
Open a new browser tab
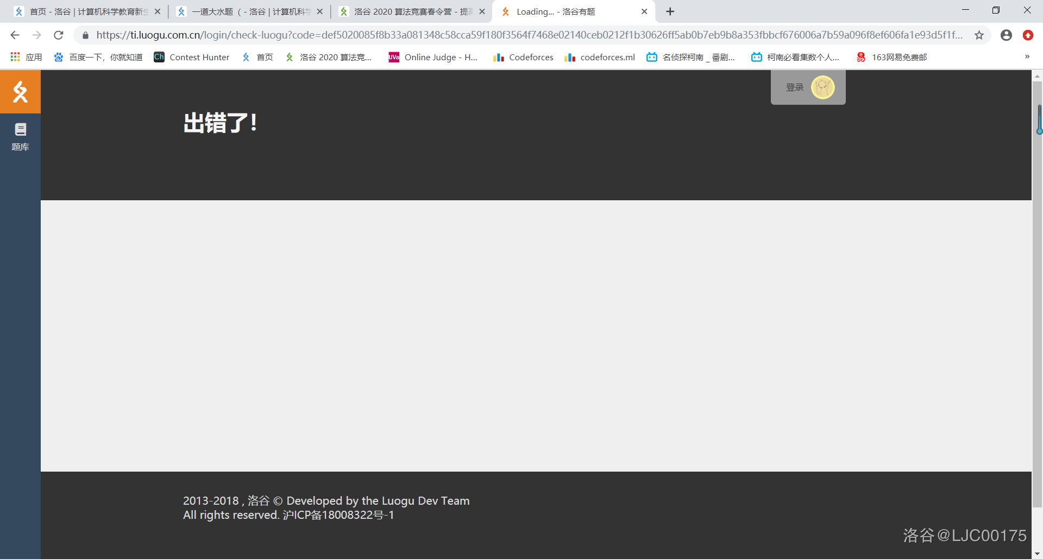(x=670, y=11)
